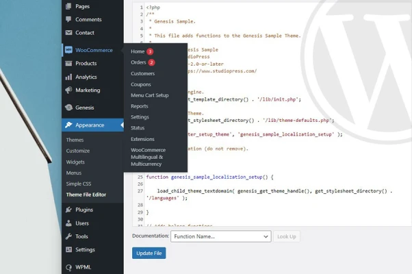
Task: Select Theme File Editor submenu item
Action: tap(86, 195)
